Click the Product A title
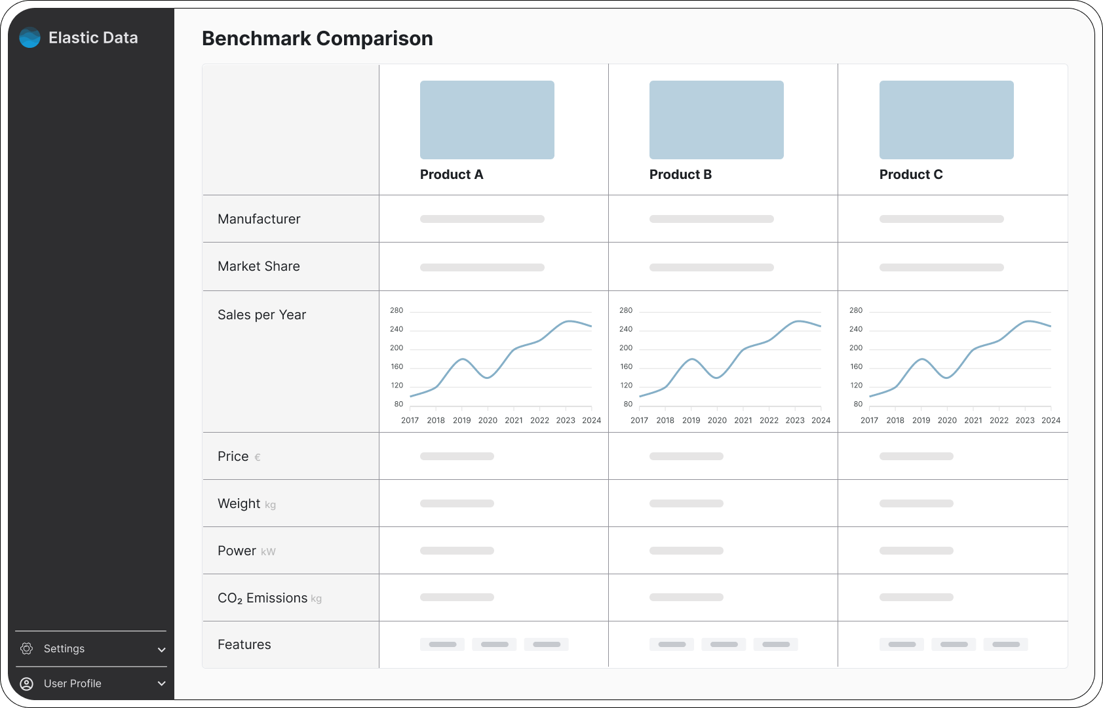This screenshot has height=708, width=1103. tap(452, 174)
